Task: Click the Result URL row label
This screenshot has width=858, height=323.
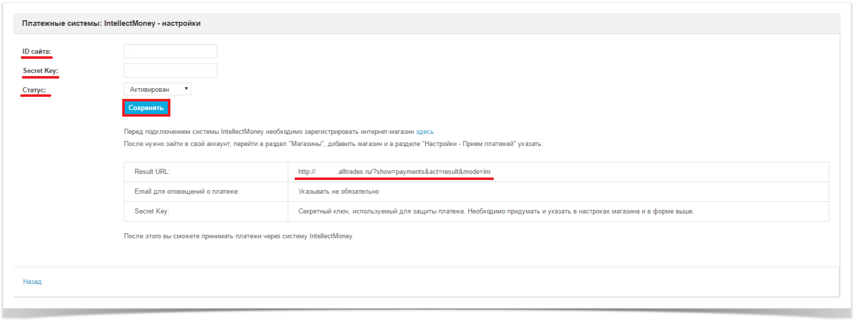Action: [x=152, y=172]
